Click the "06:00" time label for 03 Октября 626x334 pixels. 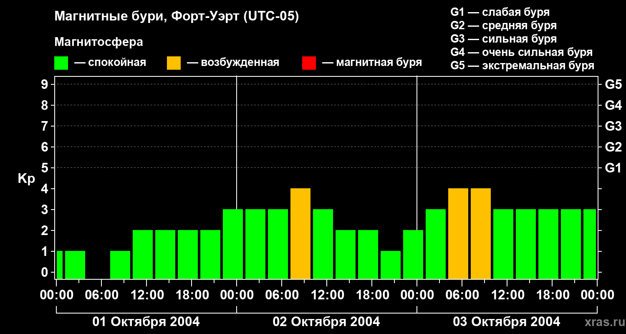[x=462, y=295]
